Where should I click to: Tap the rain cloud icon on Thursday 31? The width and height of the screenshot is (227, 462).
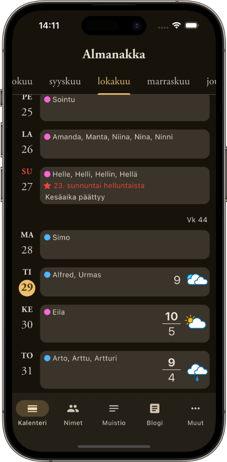click(x=197, y=373)
